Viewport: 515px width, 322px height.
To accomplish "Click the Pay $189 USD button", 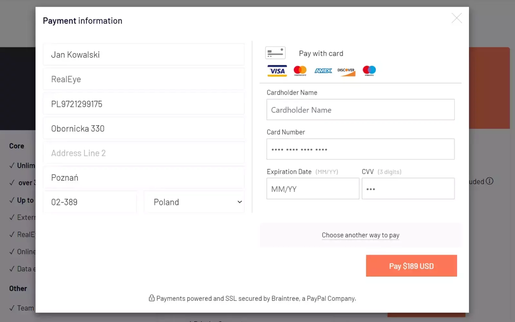I will click(411, 266).
